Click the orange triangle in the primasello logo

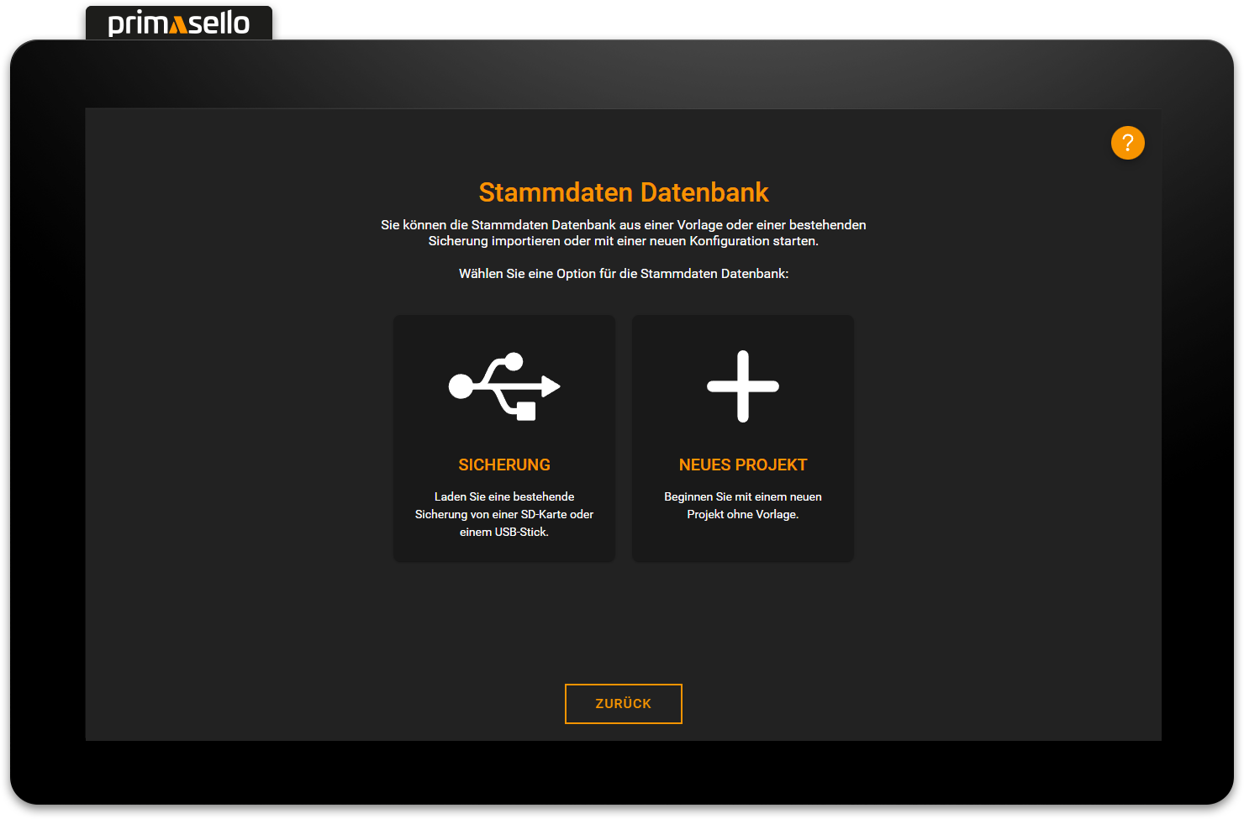pyautogui.click(x=177, y=25)
